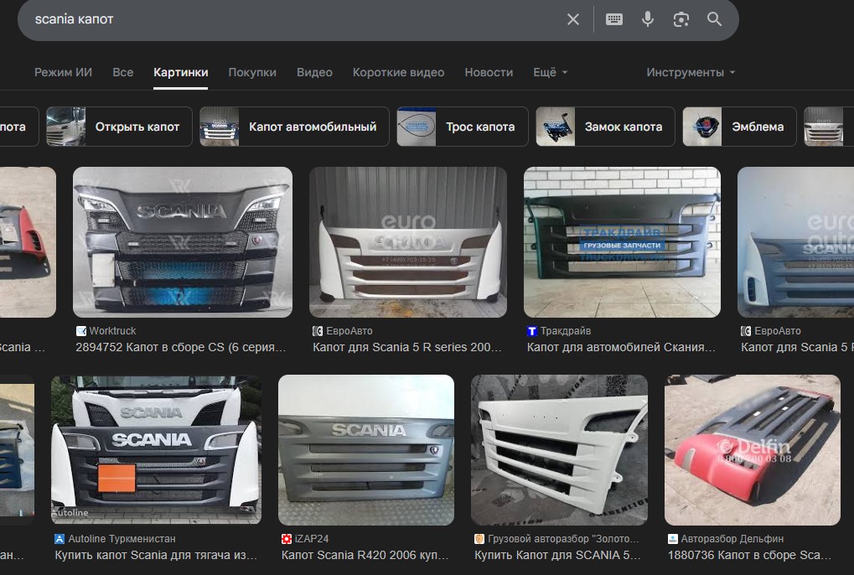Filter by Трос капота suggestion chip
This screenshot has height=575, width=854.
coord(463,127)
